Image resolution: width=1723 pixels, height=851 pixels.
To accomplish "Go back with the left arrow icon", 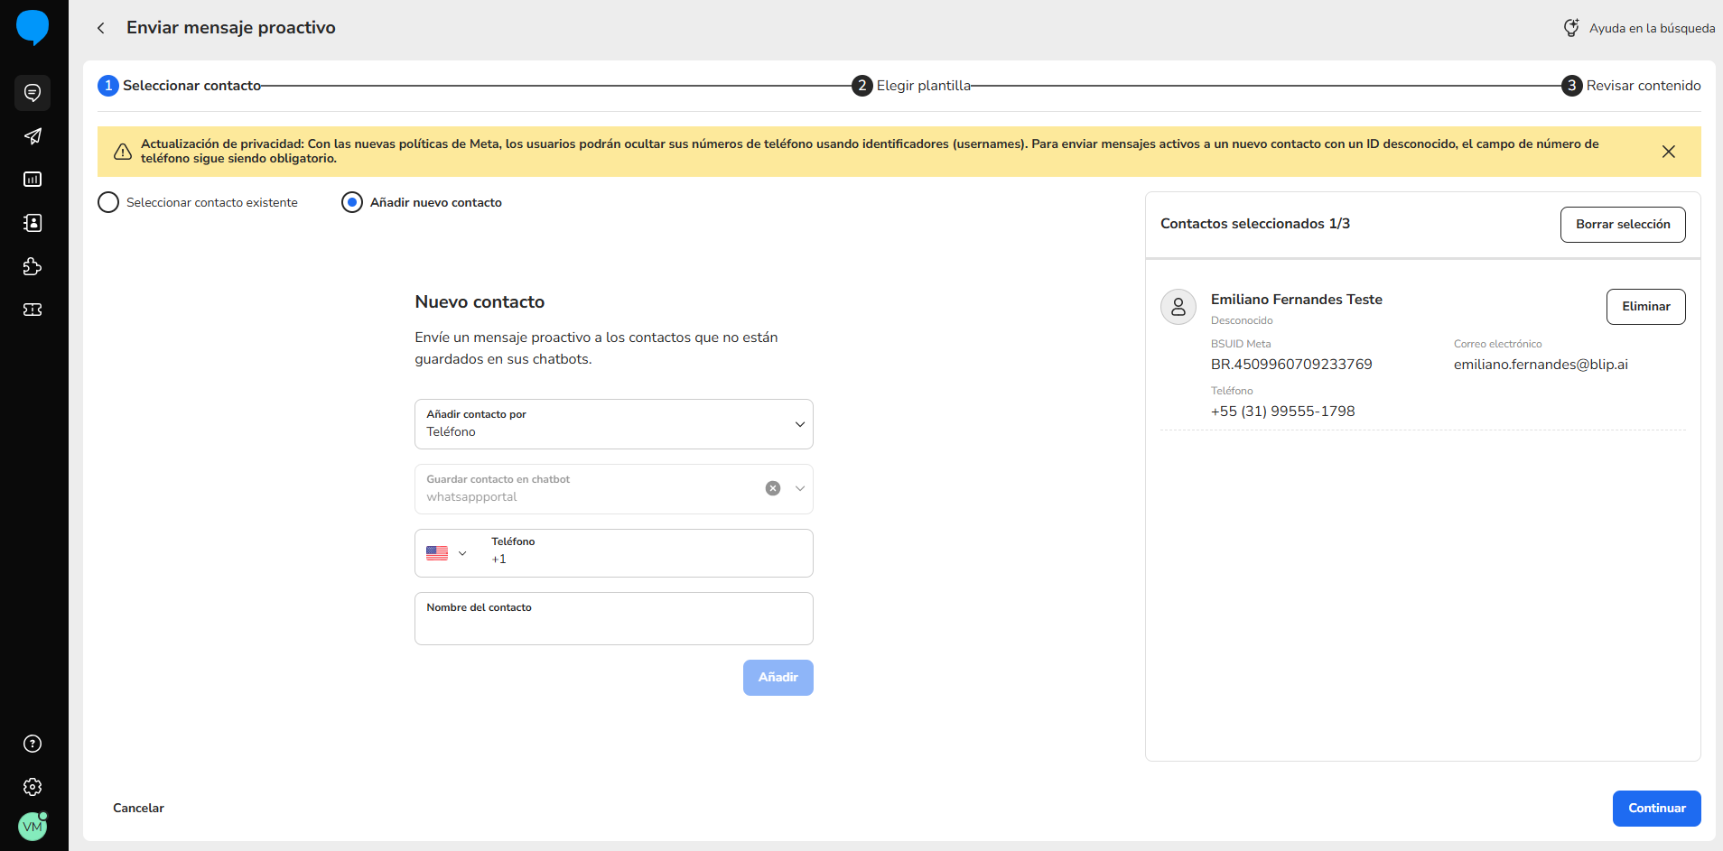I will 101,28.
